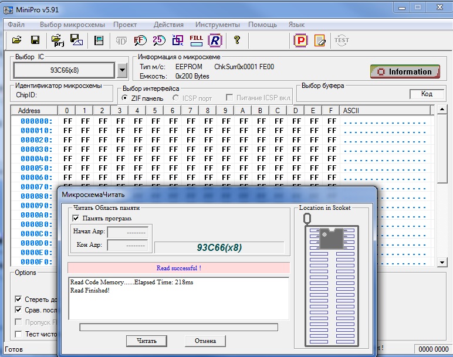Open project via the prj folder icon
Viewport: 453px width, 357px height.
(x=58, y=40)
